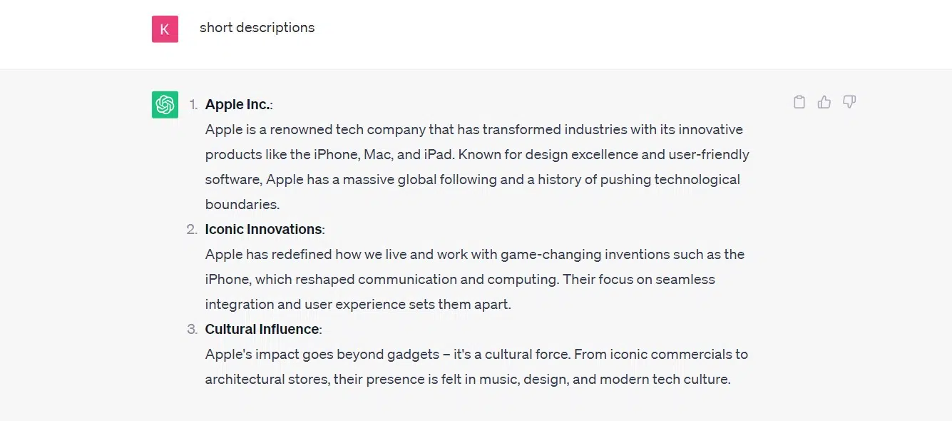Copy the response with the clipboard icon
The image size is (952, 421).
(x=799, y=102)
